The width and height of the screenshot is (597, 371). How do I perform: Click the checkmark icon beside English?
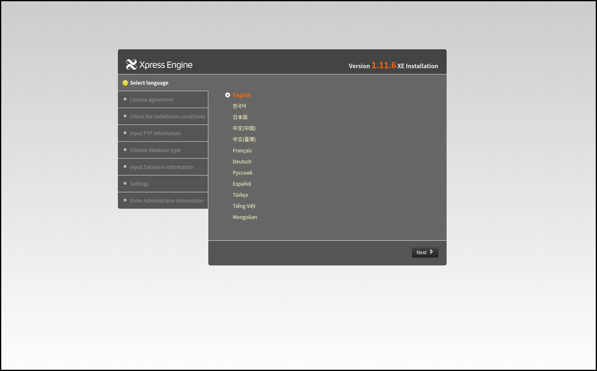228,95
